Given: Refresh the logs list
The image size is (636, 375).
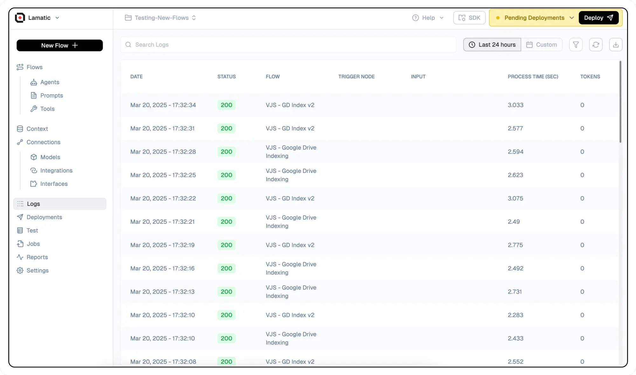Looking at the screenshot, I should point(596,45).
